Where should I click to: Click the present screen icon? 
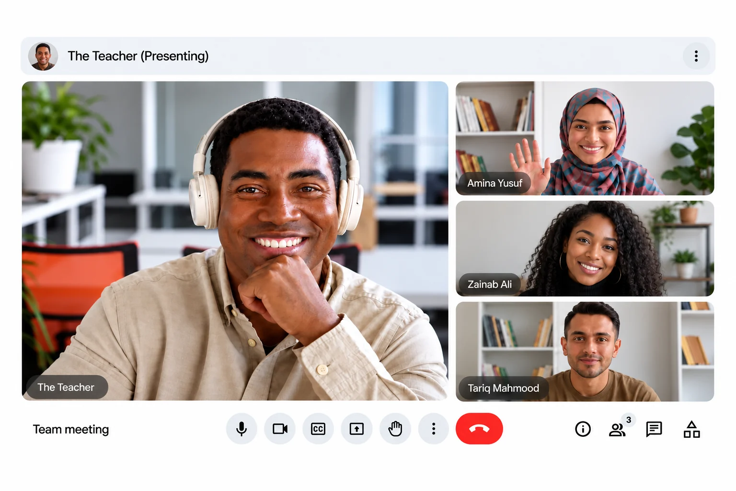point(356,429)
